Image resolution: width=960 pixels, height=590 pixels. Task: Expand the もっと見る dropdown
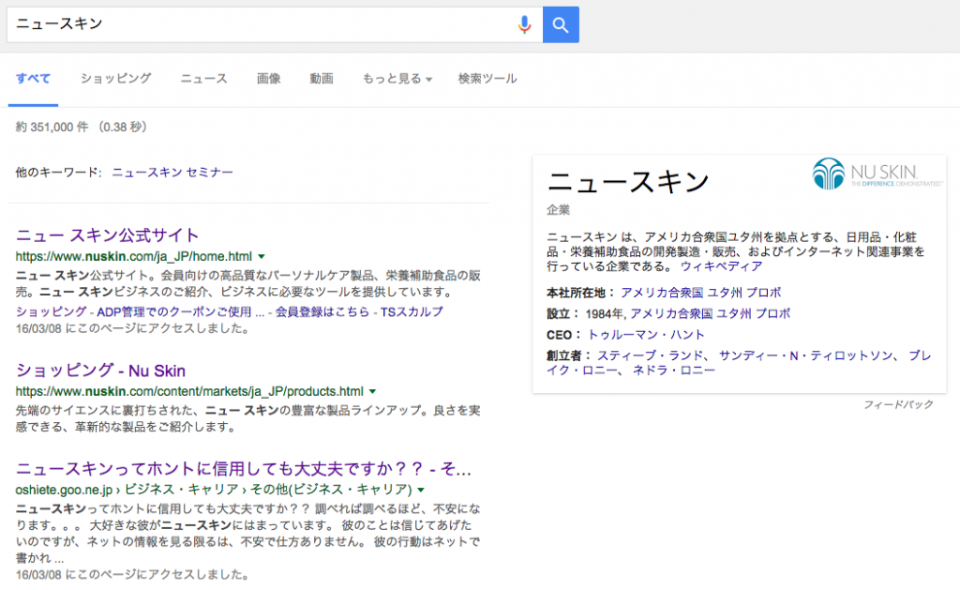pos(397,79)
